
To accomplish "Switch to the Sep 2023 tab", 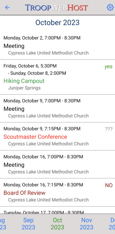I will pyautogui.click(x=28, y=224).
